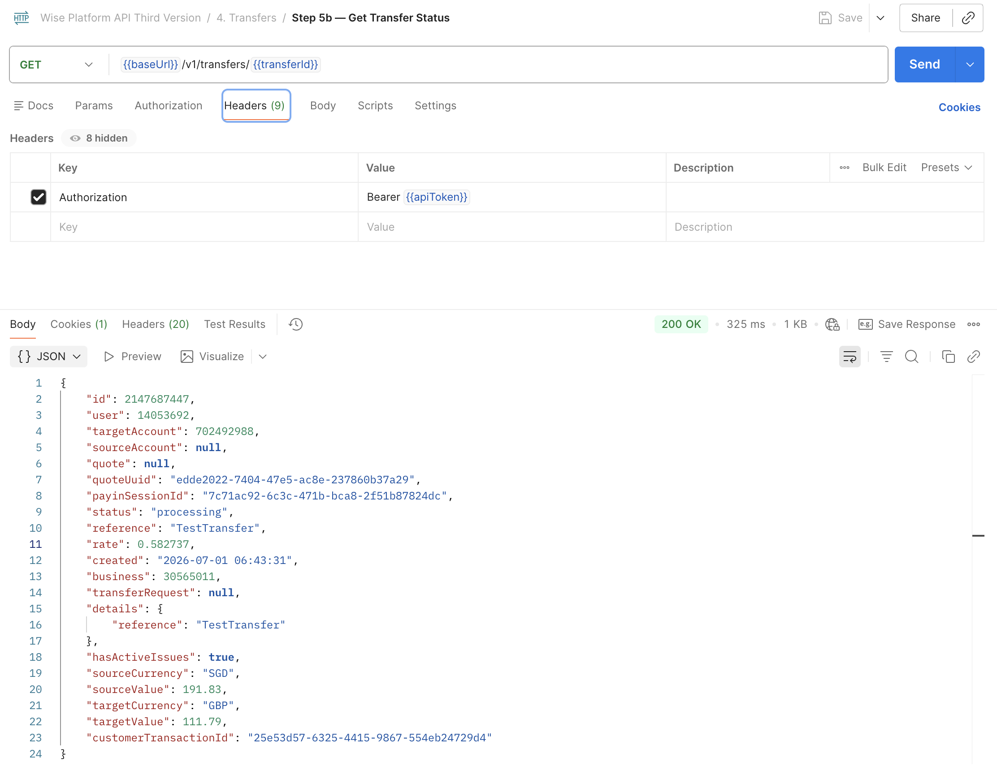Click the network globe lock icon
Screen dimensions: 997x766
tap(832, 324)
